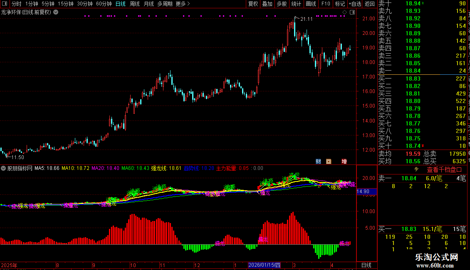Click the 强龙线: 18.61 label
470x270 pixels.
(166, 168)
